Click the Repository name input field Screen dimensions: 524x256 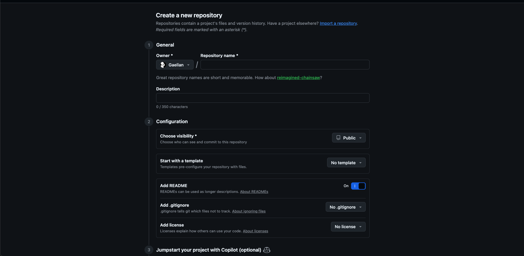[285, 65]
